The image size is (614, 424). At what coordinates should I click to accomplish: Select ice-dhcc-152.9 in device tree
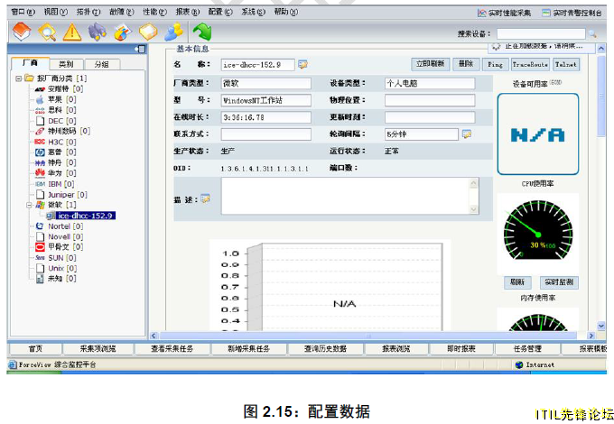click(86, 216)
